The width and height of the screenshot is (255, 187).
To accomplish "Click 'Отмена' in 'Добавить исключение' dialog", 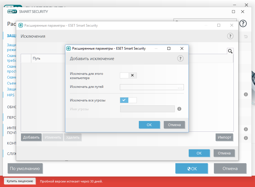I will click(174, 125).
